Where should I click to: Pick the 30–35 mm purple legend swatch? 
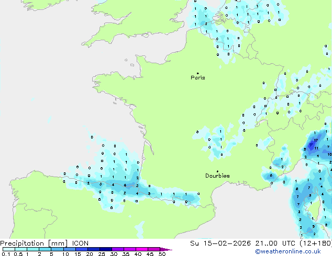tap(118, 250)
